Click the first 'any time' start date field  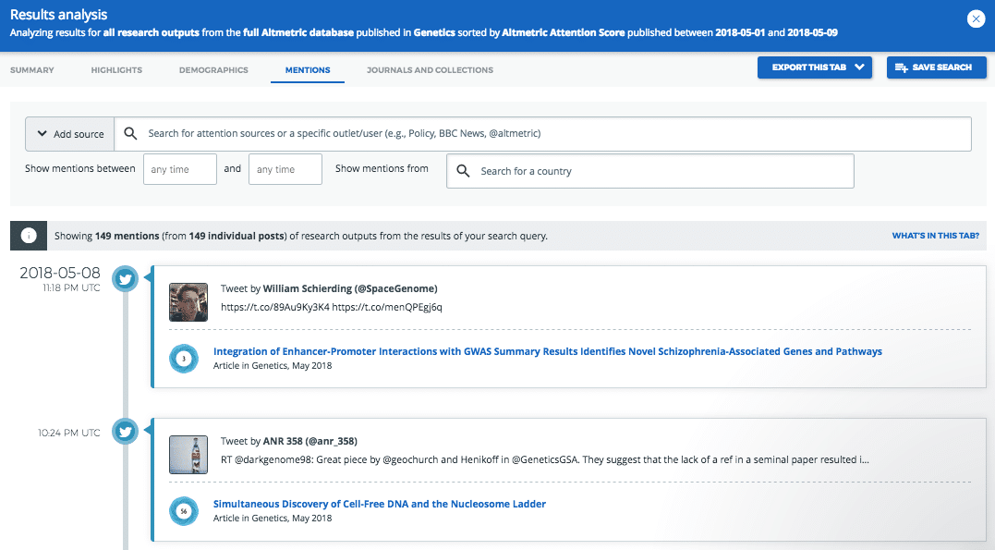(179, 170)
